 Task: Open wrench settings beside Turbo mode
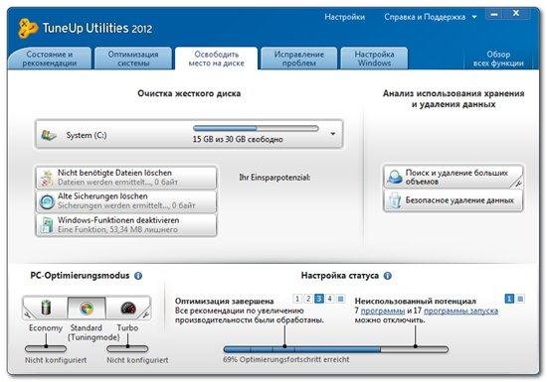tap(146, 315)
